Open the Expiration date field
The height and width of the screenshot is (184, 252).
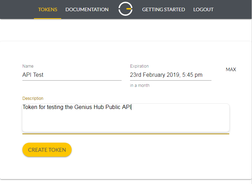pos(171,75)
